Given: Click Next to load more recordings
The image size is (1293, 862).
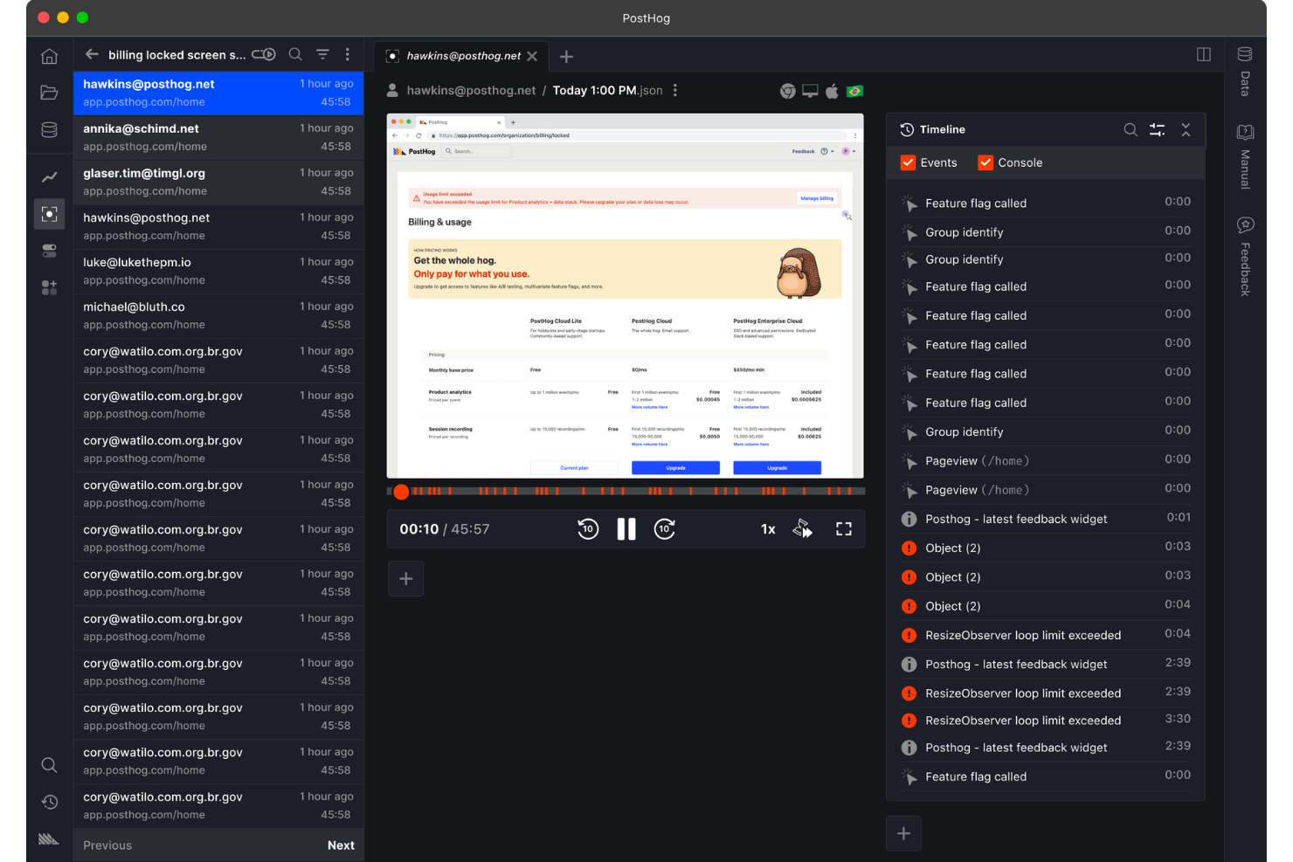Looking at the screenshot, I should [341, 845].
